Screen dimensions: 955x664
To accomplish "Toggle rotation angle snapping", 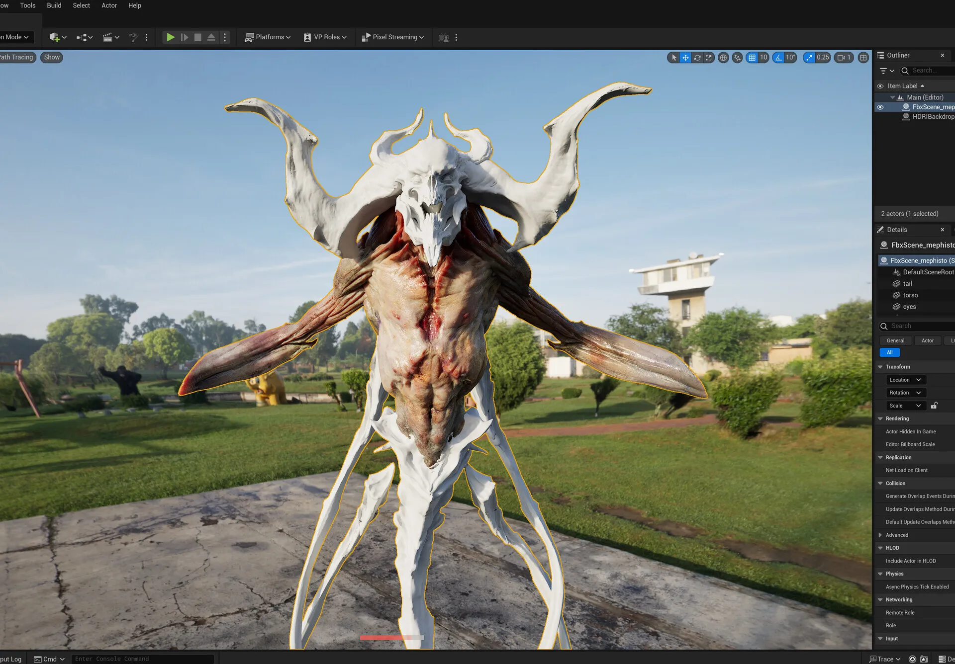I will click(779, 58).
